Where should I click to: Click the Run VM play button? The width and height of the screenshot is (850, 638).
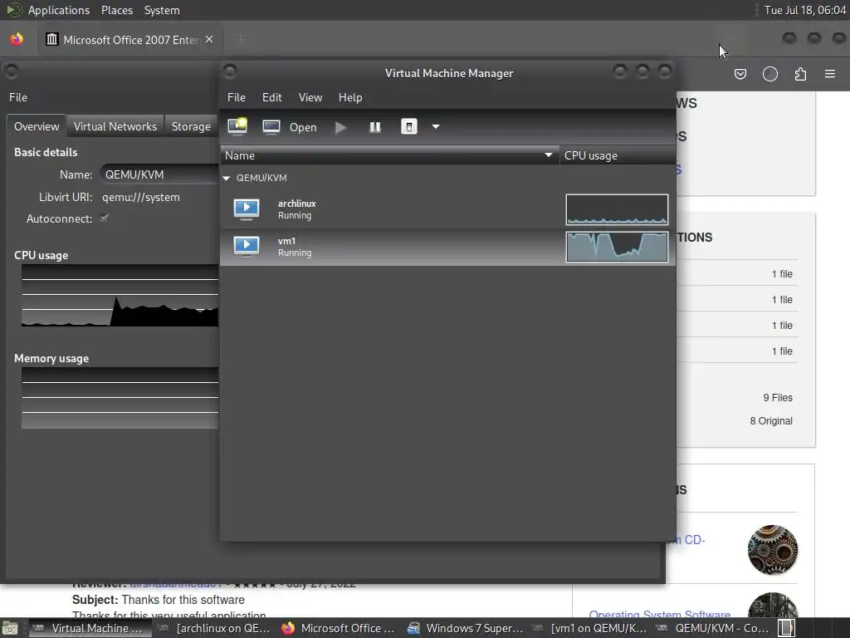(x=340, y=127)
